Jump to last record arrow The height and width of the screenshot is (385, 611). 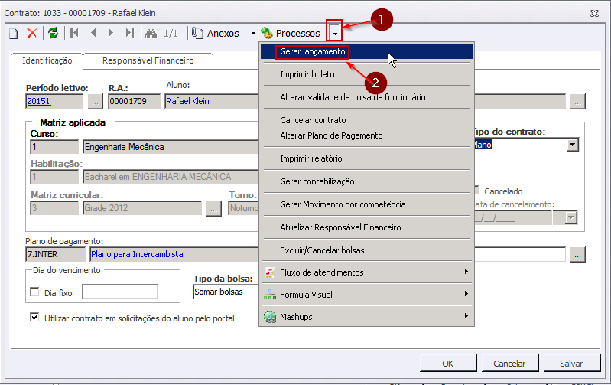pyautogui.click(x=130, y=33)
